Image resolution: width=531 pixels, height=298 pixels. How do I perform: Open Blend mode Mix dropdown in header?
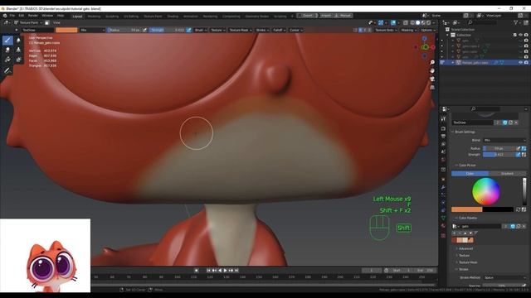[92, 30]
